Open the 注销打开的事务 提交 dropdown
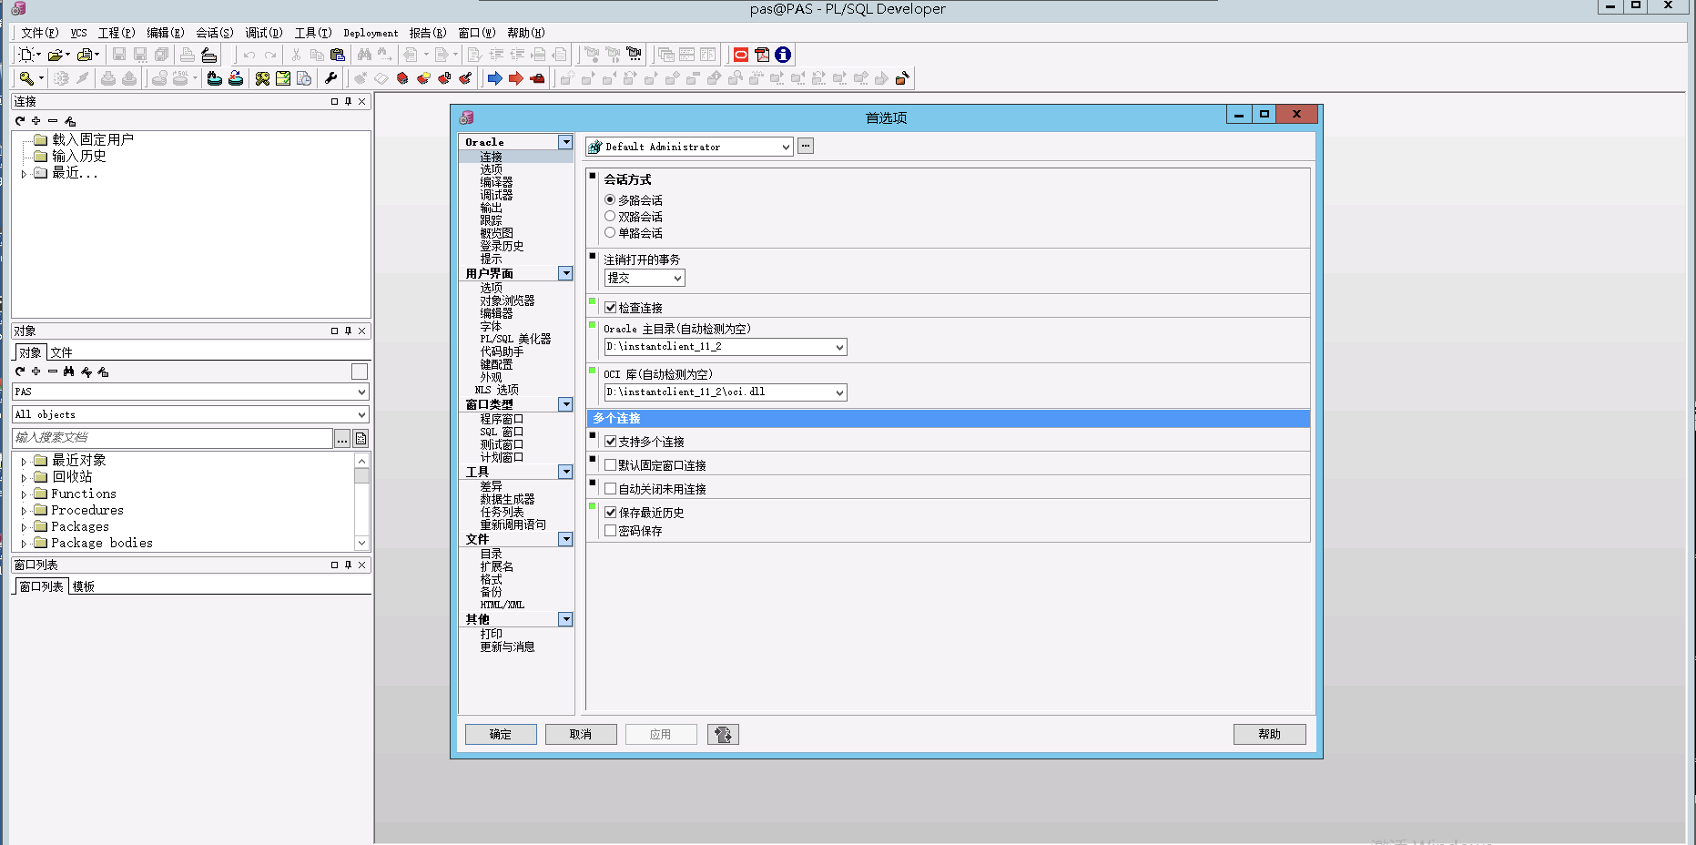The width and height of the screenshot is (1696, 845). coord(677,279)
